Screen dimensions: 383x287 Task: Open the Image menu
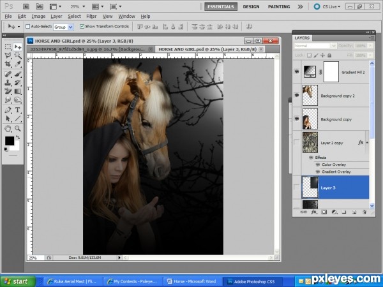(x=38, y=17)
